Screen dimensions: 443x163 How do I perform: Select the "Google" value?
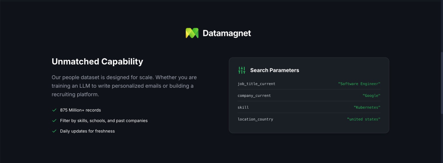(x=371, y=96)
